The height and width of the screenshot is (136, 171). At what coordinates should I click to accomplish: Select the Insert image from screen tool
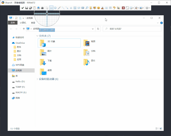[95, 8]
